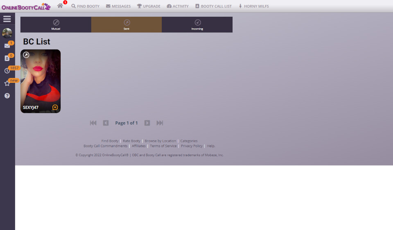Click Upgrade in the top menu
Screen dimensions: 393x230
[x=149, y=6]
